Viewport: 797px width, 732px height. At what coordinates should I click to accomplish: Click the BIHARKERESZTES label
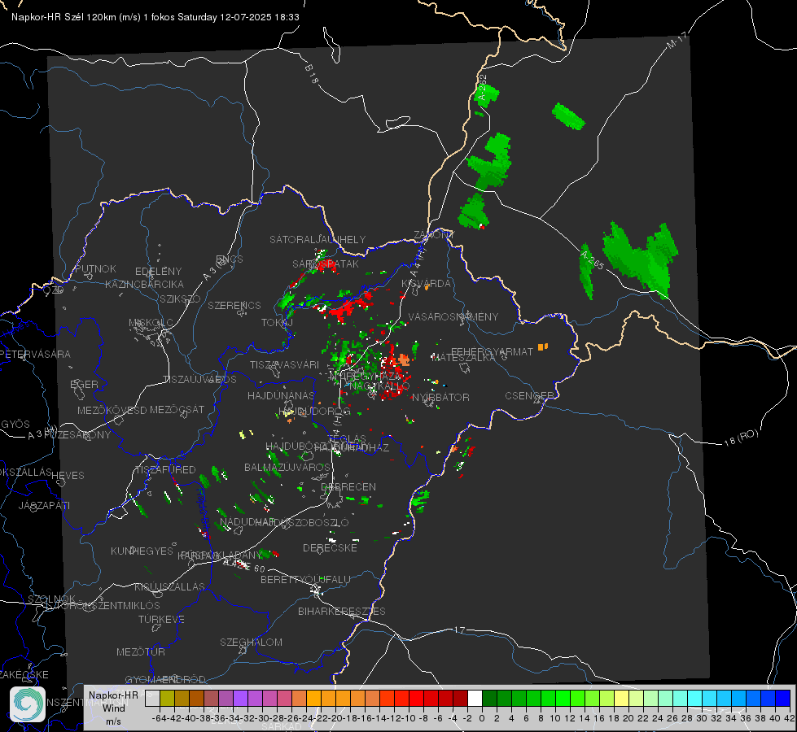[342, 612]
